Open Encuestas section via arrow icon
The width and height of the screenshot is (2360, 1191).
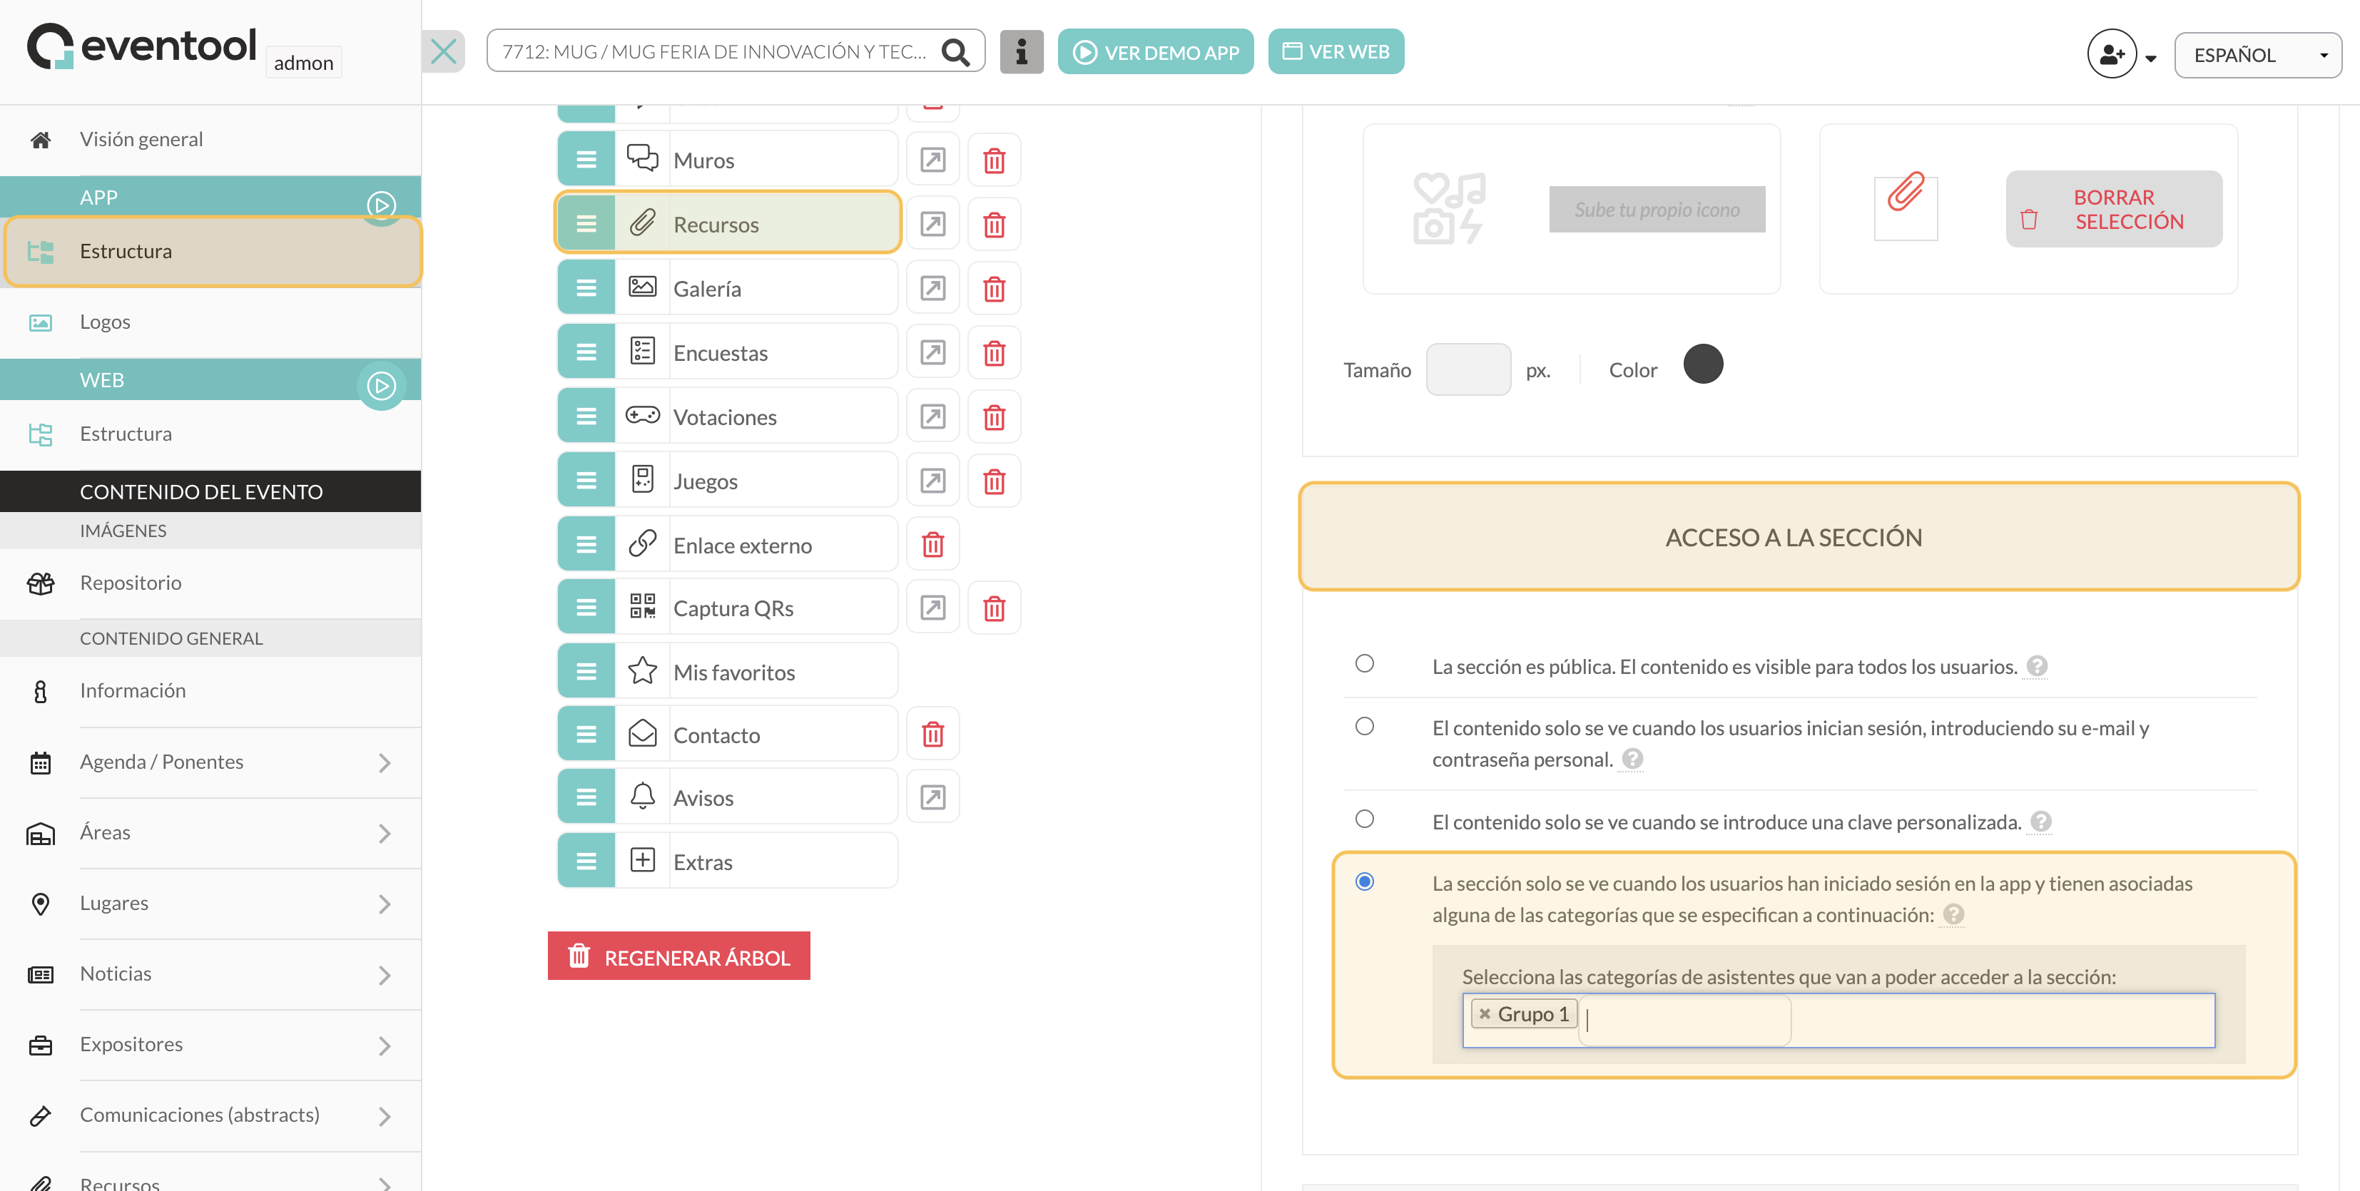coord(932,353)
